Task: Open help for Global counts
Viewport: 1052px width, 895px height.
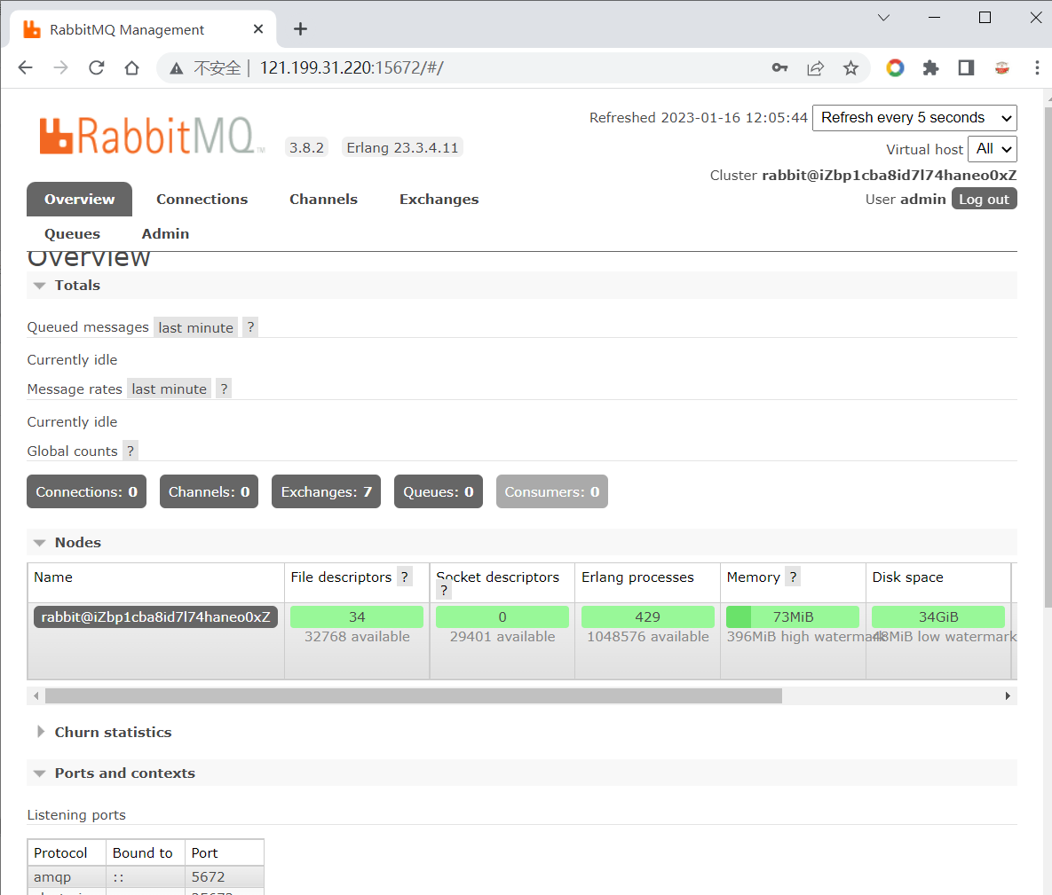Action: (131, 451)
